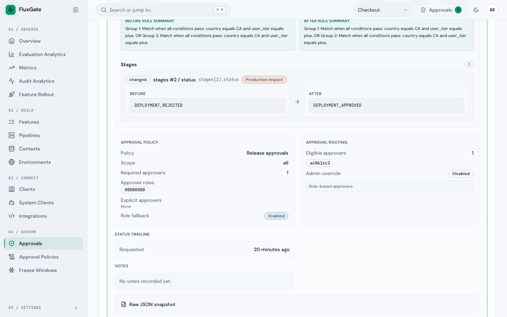This screenshot has width=507, height=317.
Task: Select the Approvals sidebar item
Action: (43, 243)
